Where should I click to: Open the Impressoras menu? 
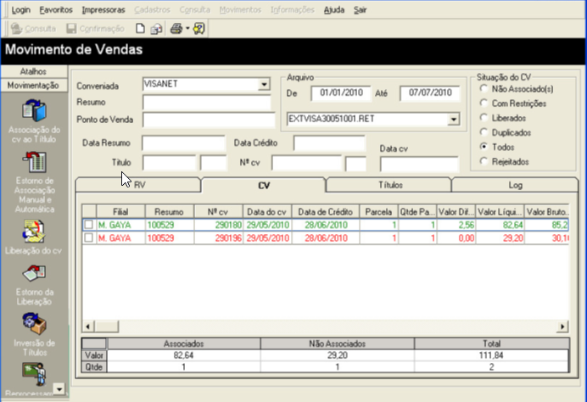tap(103, 10)
